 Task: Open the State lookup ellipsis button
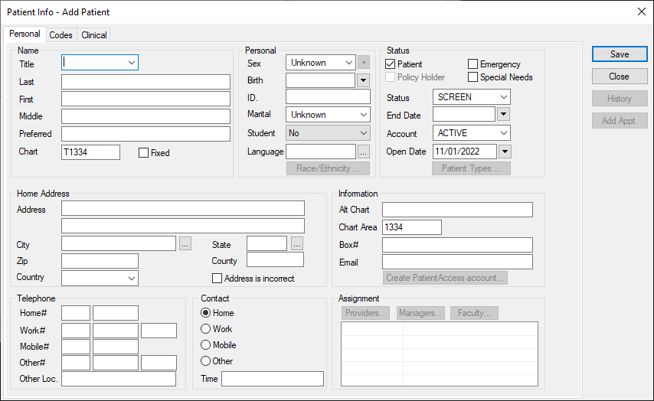pyautogui.click(x=296, y=243)
